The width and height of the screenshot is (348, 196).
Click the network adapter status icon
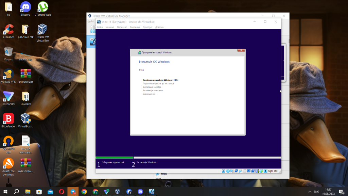(x=237, y=171)
